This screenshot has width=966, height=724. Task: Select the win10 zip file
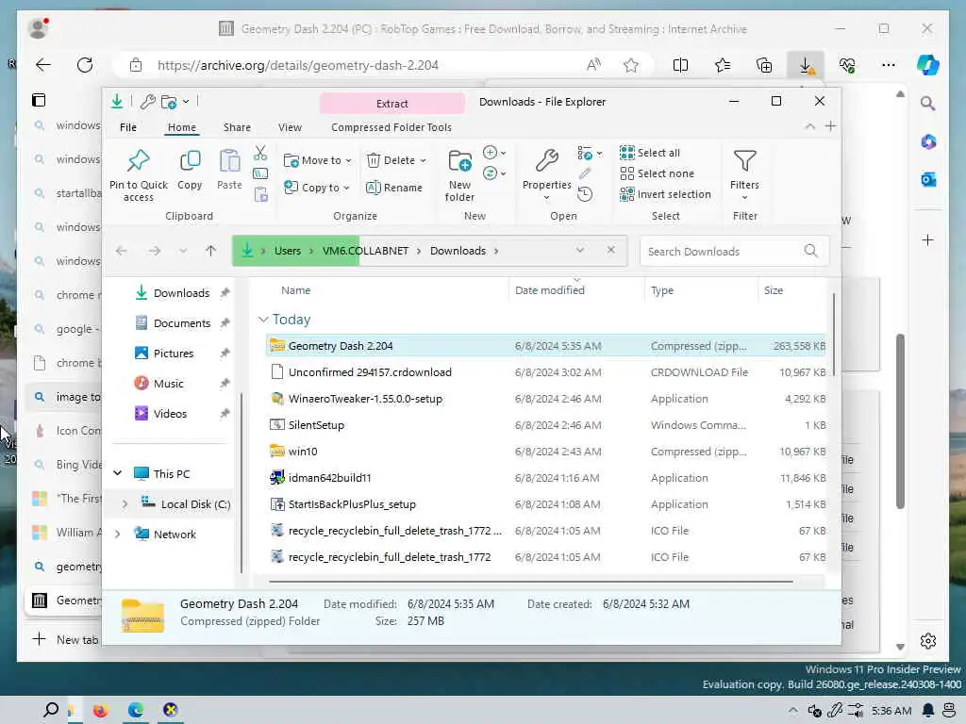[545, 452]
